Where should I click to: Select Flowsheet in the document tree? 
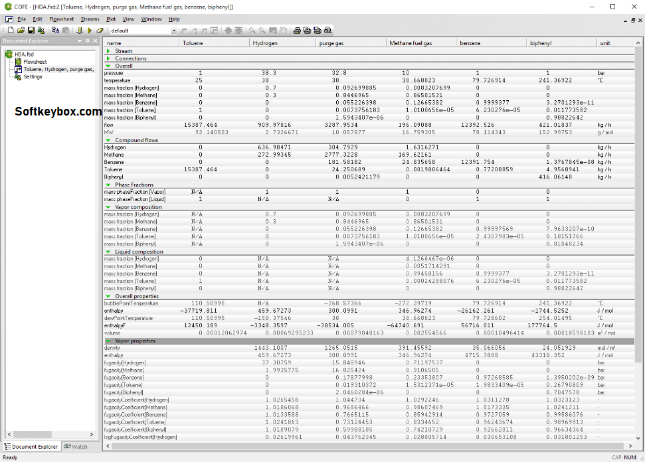coord(35,62)
